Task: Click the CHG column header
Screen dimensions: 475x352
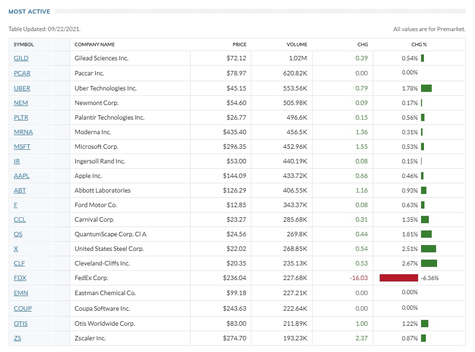Action: point(363,45)
